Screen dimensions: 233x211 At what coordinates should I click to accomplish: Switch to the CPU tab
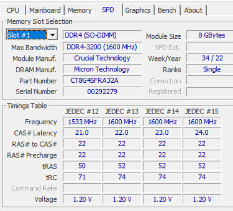pos(13,10)
